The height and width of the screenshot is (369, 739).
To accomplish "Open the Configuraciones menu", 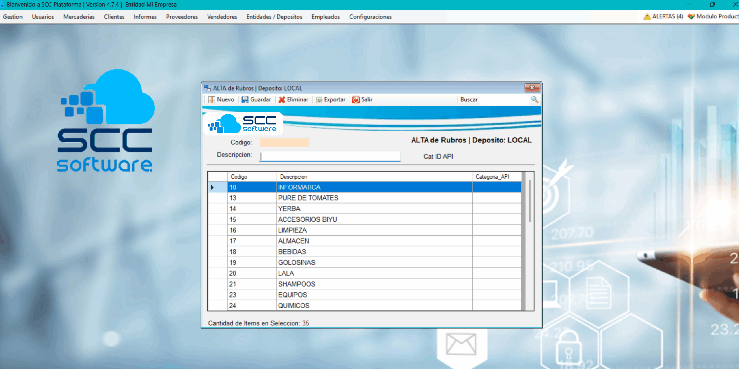I will [370, 17].
